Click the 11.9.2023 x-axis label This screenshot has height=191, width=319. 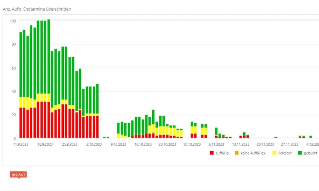pos(20,144)
